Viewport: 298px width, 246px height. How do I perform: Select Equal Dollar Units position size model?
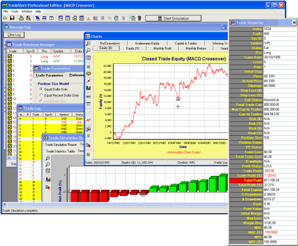pos(41,89)
